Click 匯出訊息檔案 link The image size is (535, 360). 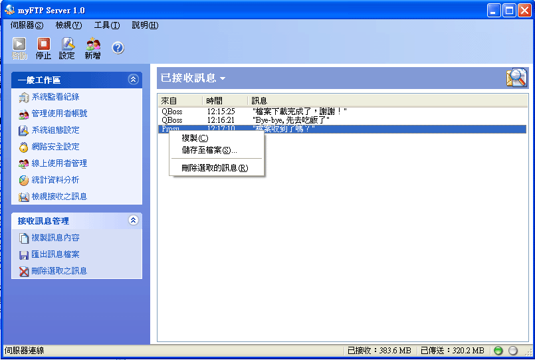click(55, 254)
